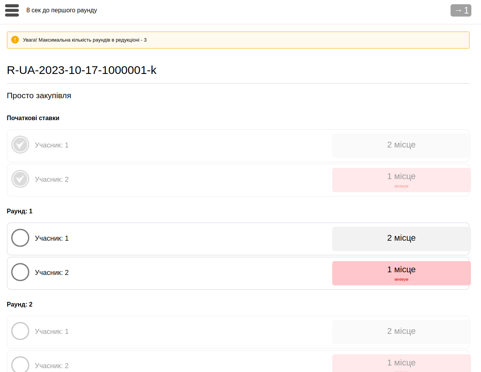Select Round 1 circle for Учасник: 2
Screen dimensions: 481x372
click(x=20, y=272)
